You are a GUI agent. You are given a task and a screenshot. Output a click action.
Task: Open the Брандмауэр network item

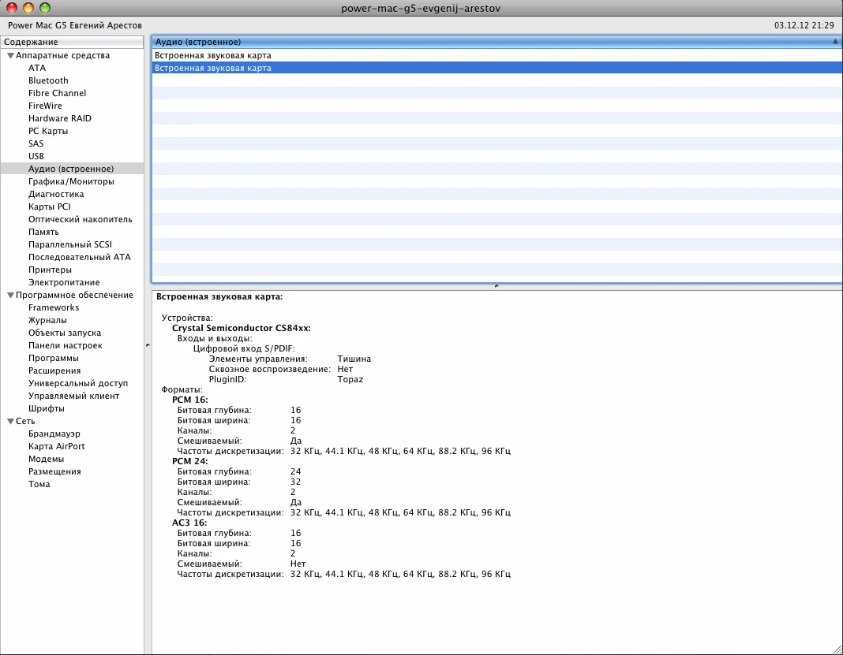[x=54, y=434]
